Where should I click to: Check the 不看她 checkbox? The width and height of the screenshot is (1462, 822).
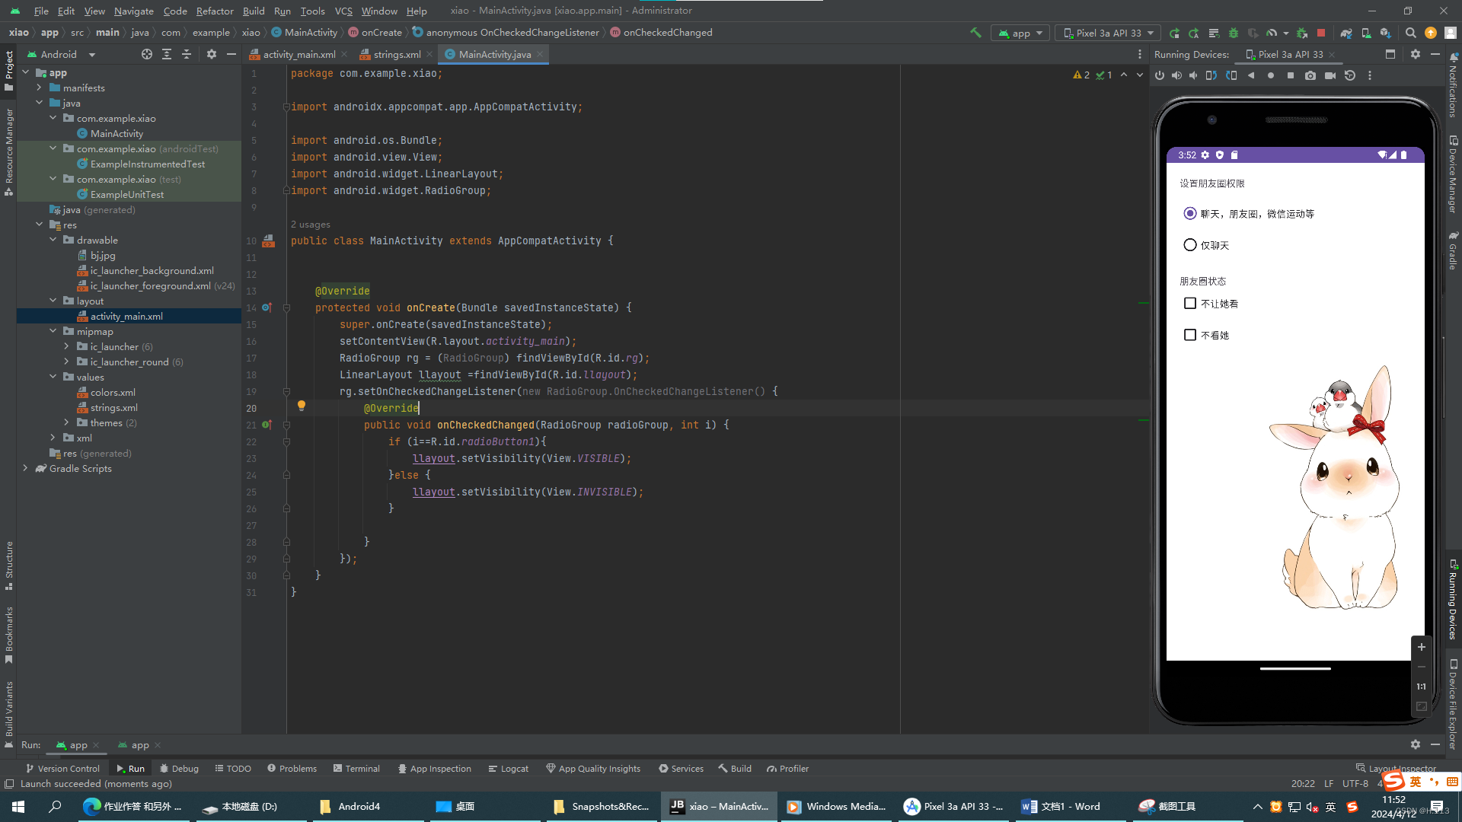point(1189,335)
